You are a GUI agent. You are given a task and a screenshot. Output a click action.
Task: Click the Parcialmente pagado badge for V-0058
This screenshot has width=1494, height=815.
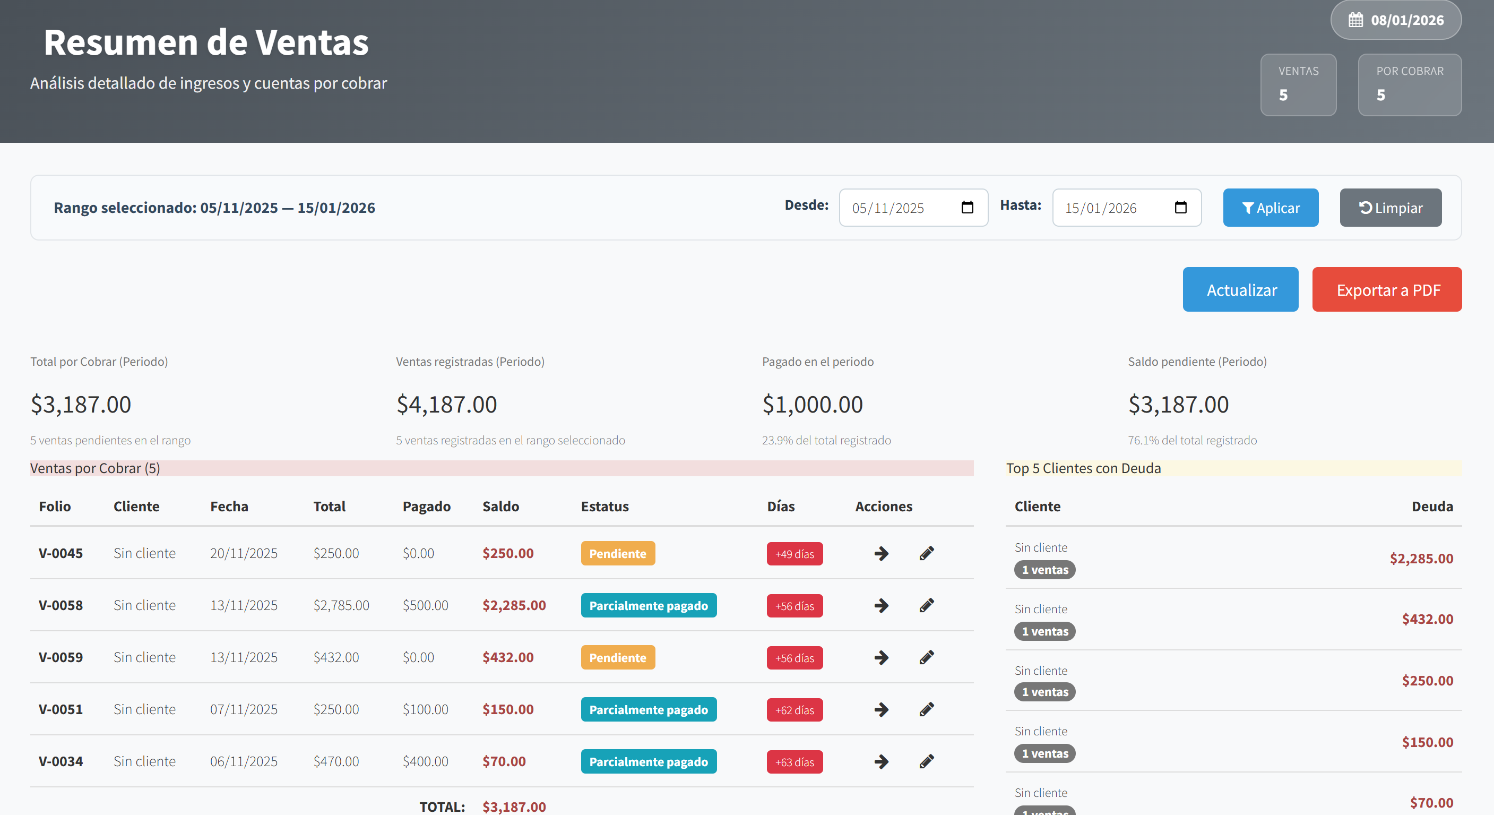[x=648, y=606]
